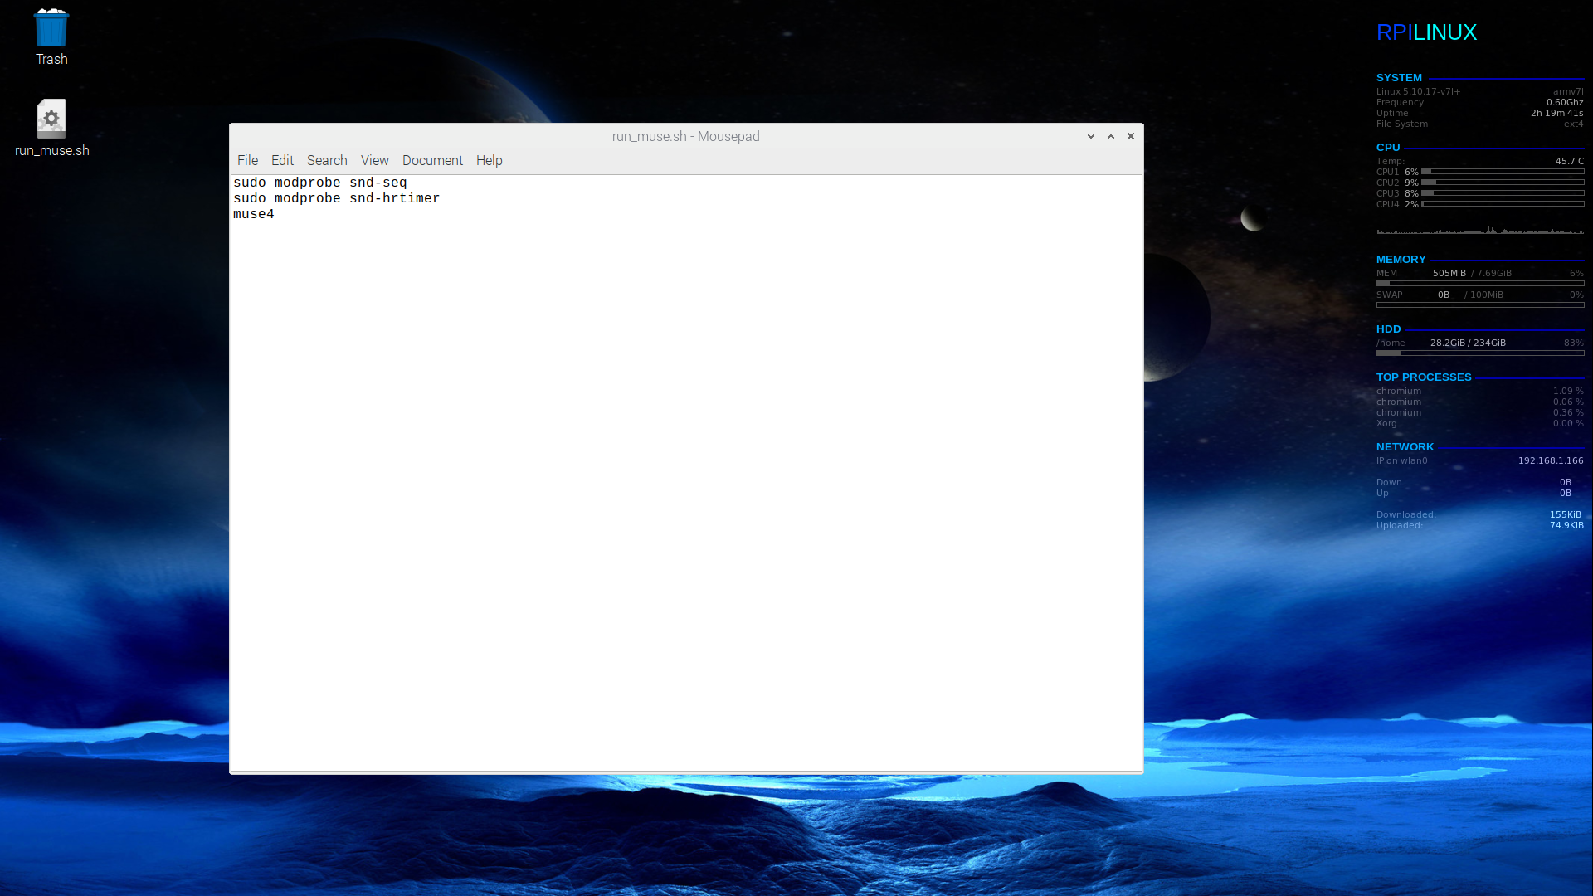Click the /home disk usage bar
This screenshot has width=1593, height=896.
pos(1480,353)
